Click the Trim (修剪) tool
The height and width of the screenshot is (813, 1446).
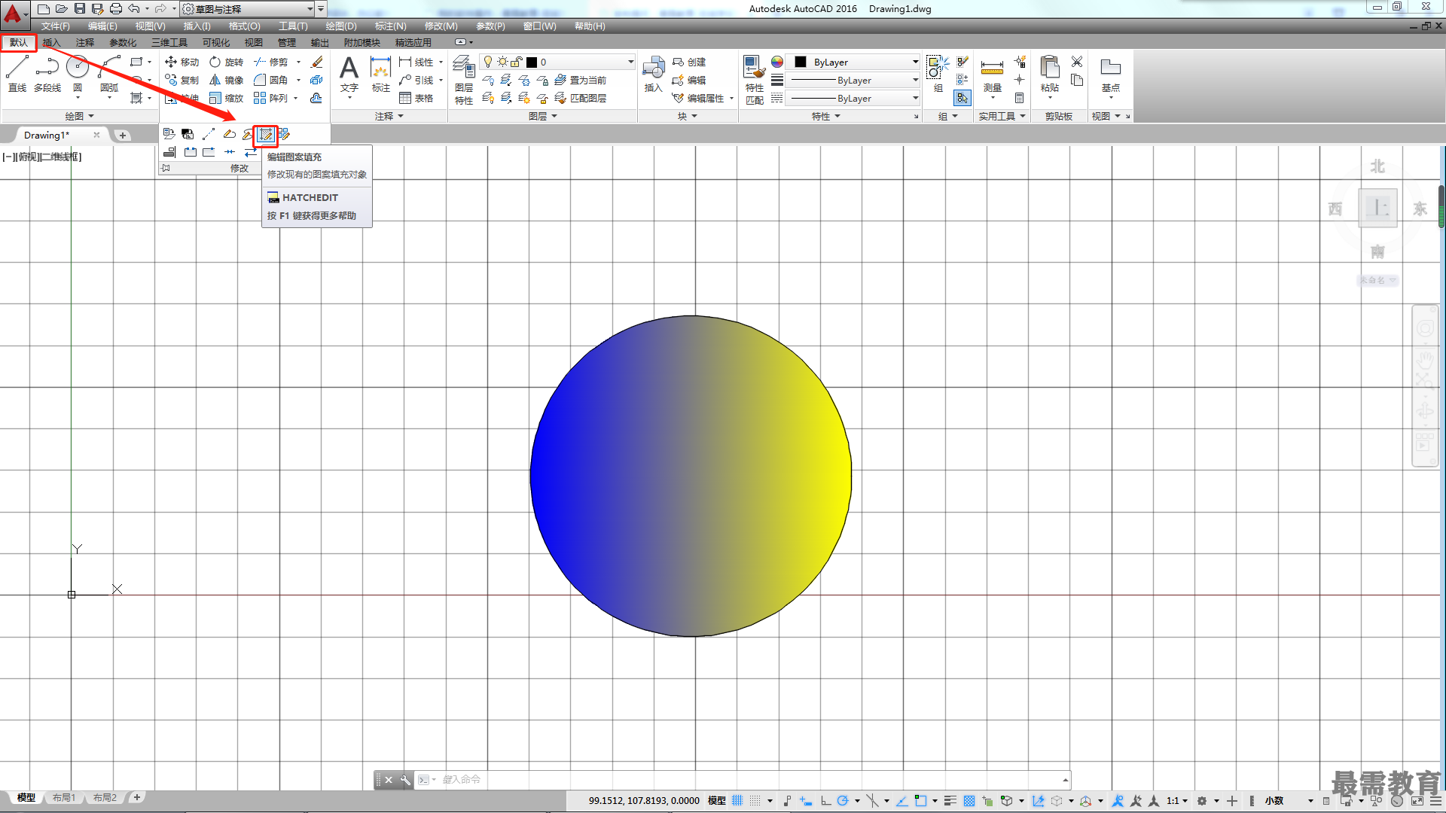click(270, 62)
